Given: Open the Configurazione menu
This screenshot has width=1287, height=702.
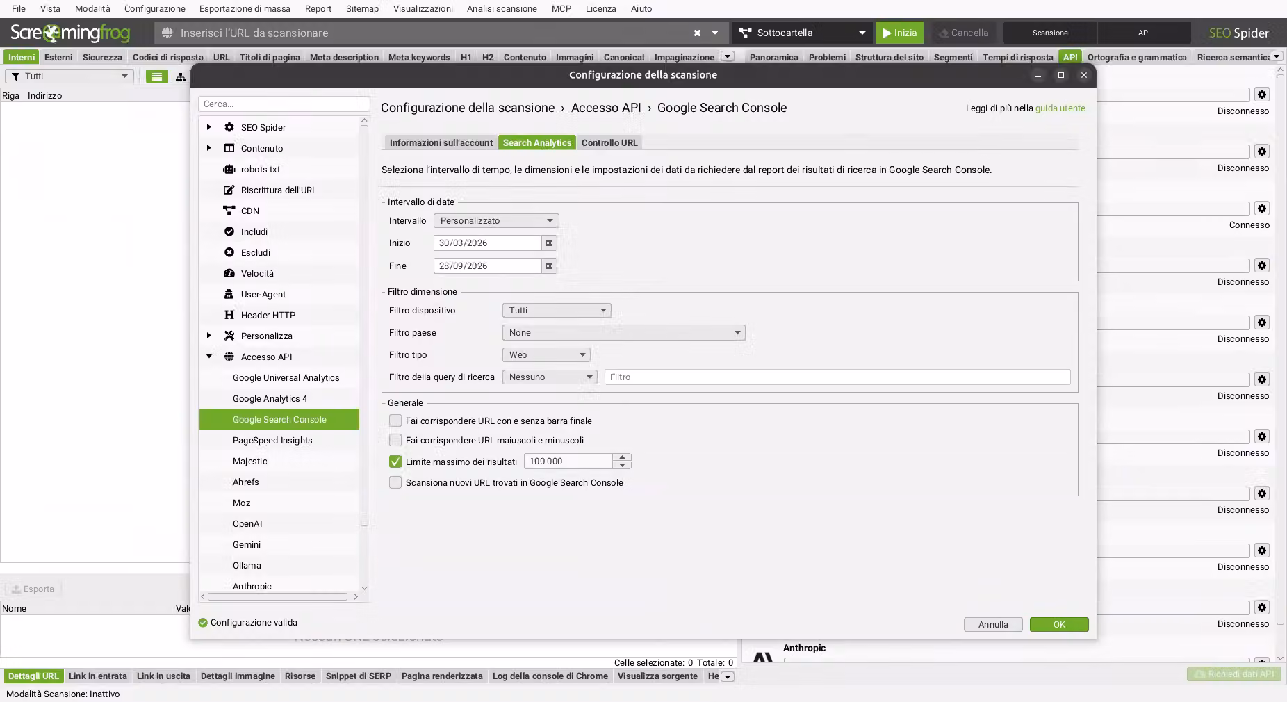Looking at the screenshot, I should [x=154, y=8].
